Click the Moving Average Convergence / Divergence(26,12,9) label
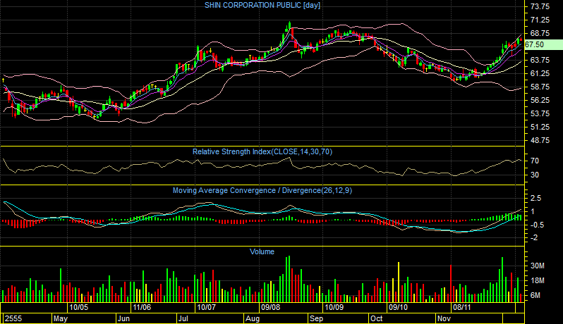The height and width of the screenshot is (324, 563). coord(262,190)
